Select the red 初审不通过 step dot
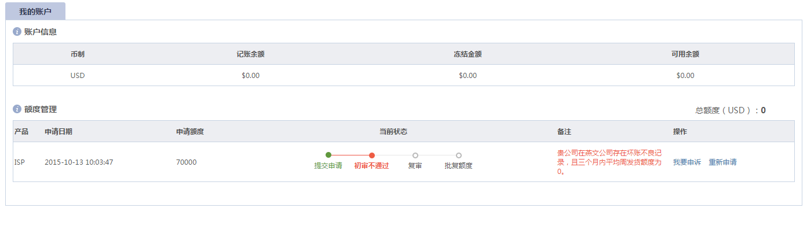 click(x=372, y=155)
